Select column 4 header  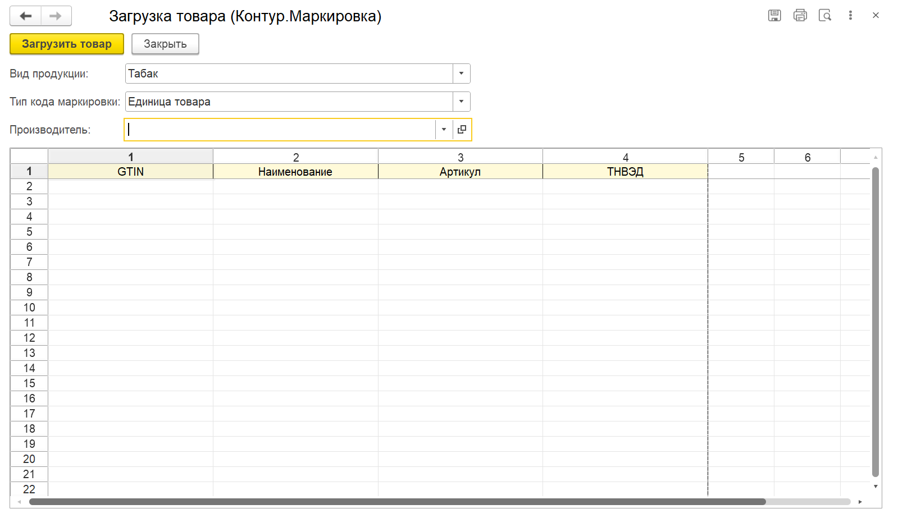625,157
